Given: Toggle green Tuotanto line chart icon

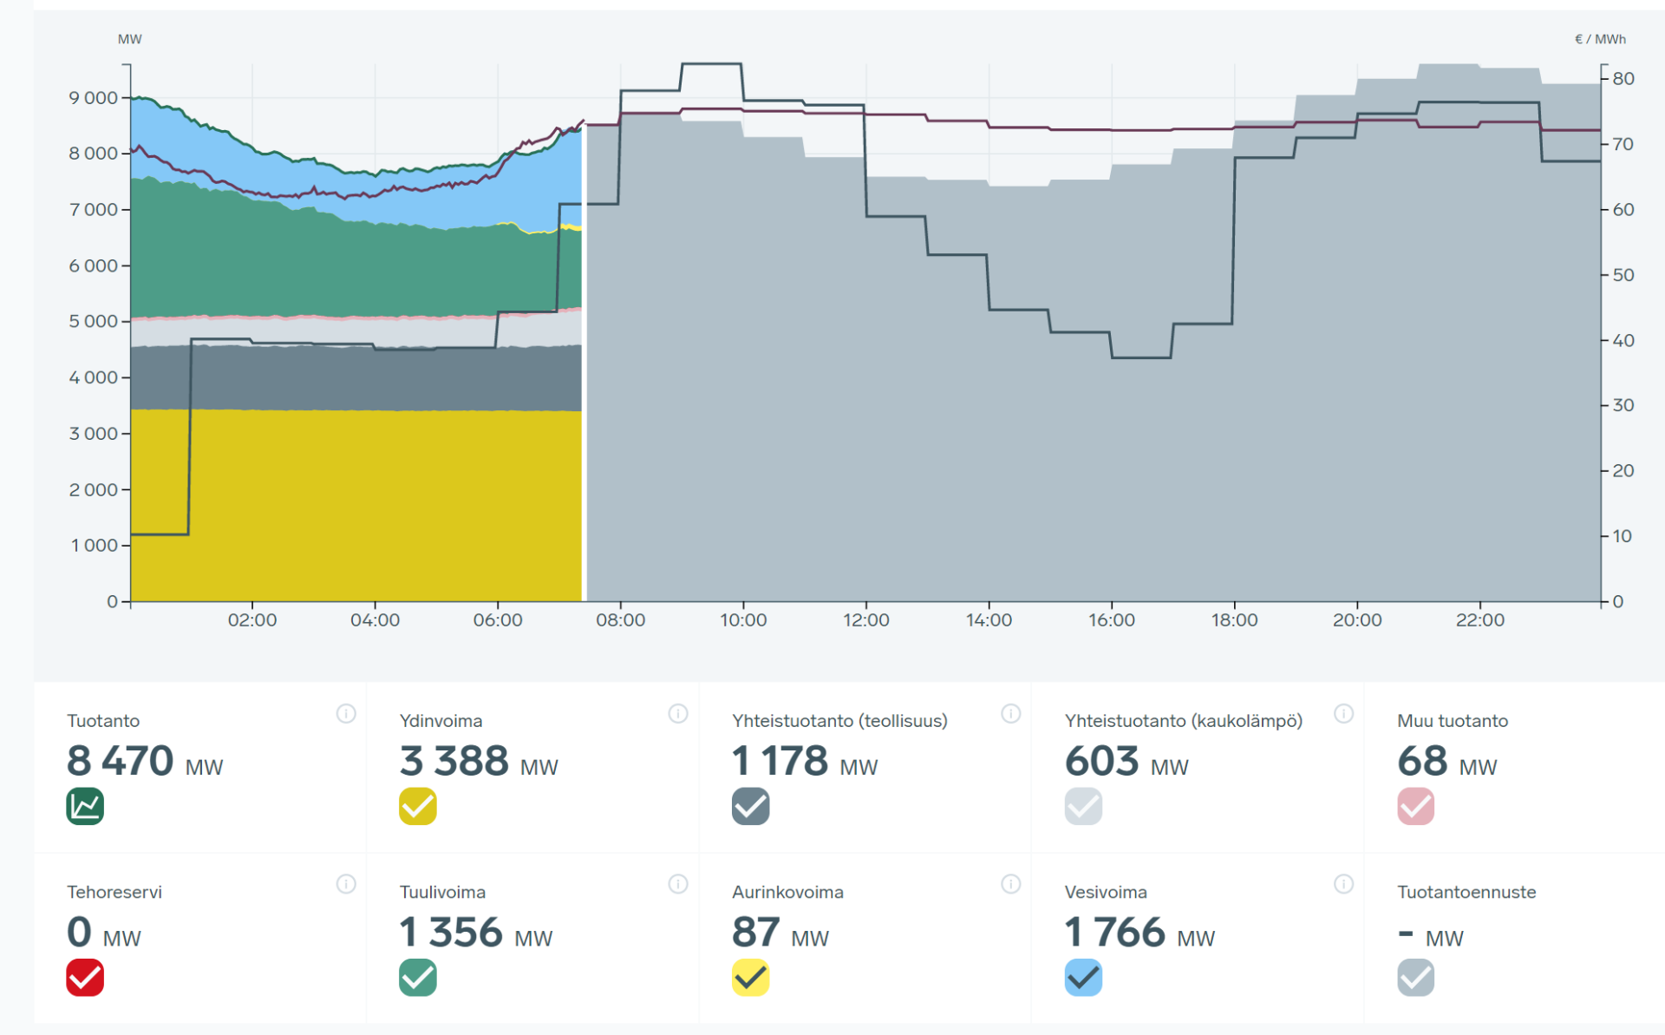Looking at the screenshot, I should coord(85,806).
